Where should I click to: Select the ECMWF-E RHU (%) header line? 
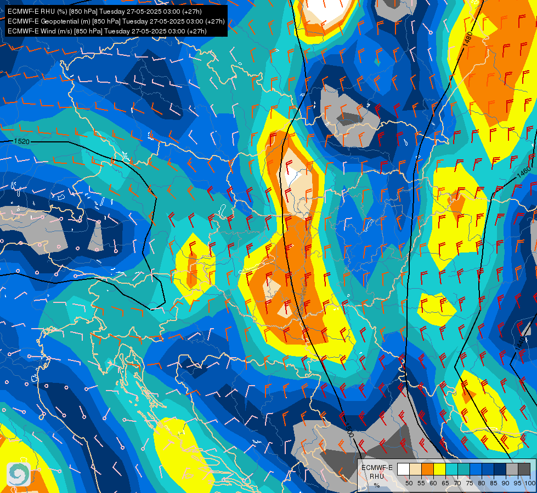(x=104, y=12)
